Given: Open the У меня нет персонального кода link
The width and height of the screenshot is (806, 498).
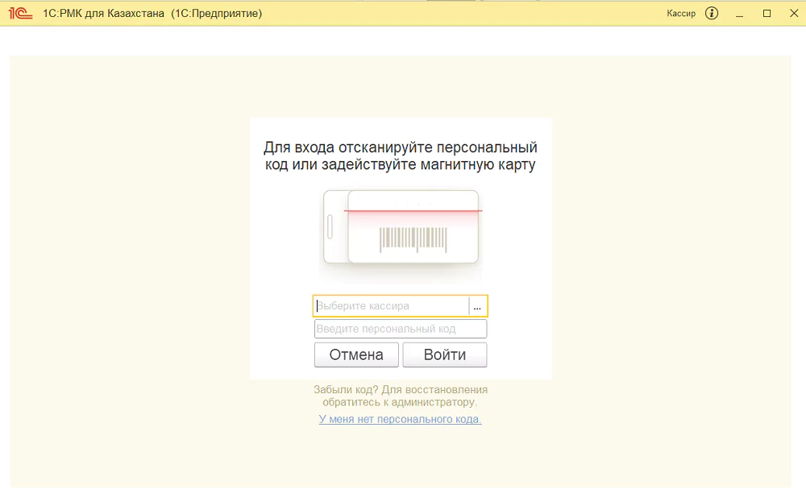Looking at the screenshot, I should pos(400,419).
